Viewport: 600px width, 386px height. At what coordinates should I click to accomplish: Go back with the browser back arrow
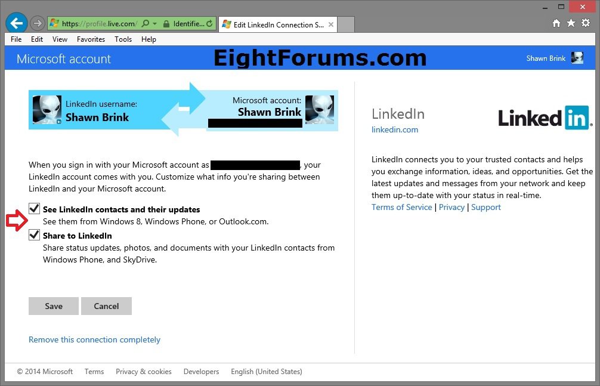[17, 23]
